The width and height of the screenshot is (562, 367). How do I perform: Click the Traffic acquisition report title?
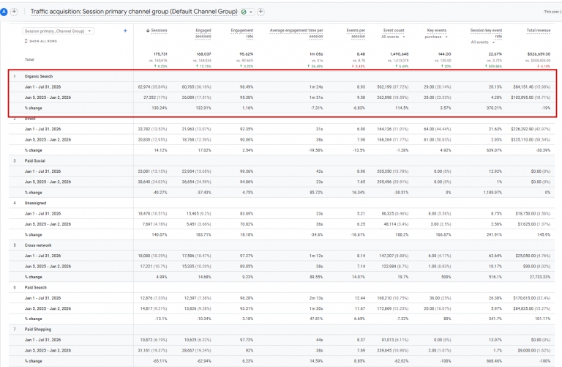tap(134, 12)
